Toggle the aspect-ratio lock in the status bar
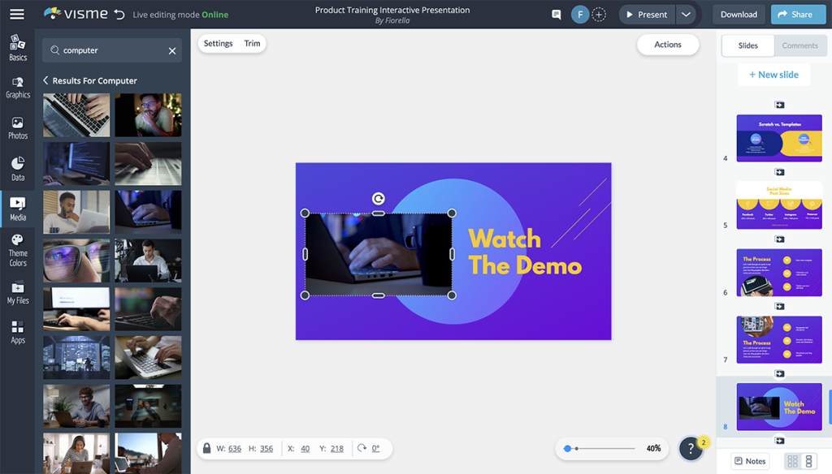The width and height of the screenshot is (832, 474). click(x=207, y=448)
